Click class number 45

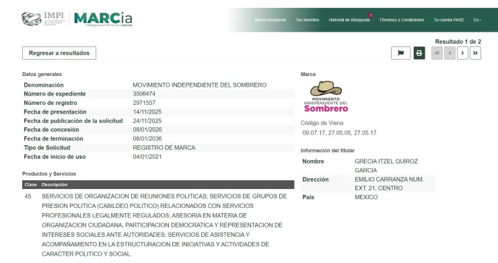coord(28,196)
